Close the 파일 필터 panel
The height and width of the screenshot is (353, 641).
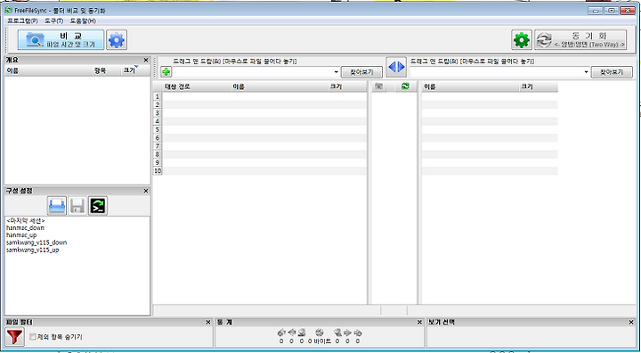(208, 323)
